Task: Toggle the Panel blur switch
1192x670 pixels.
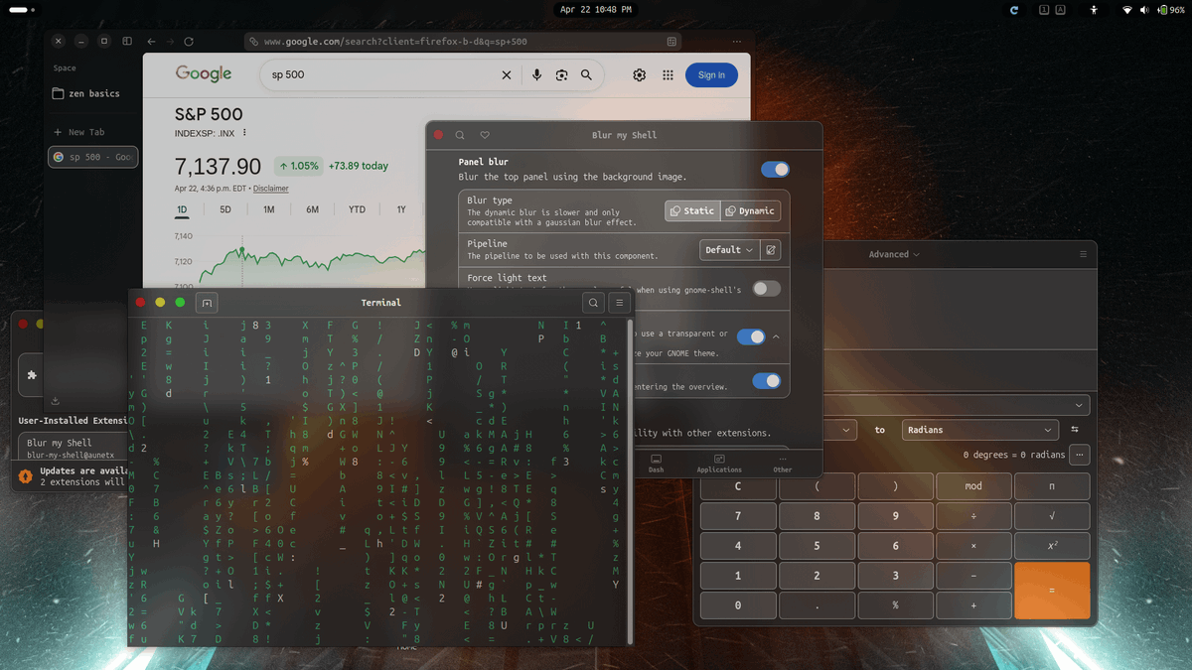Action: point(775,170)
